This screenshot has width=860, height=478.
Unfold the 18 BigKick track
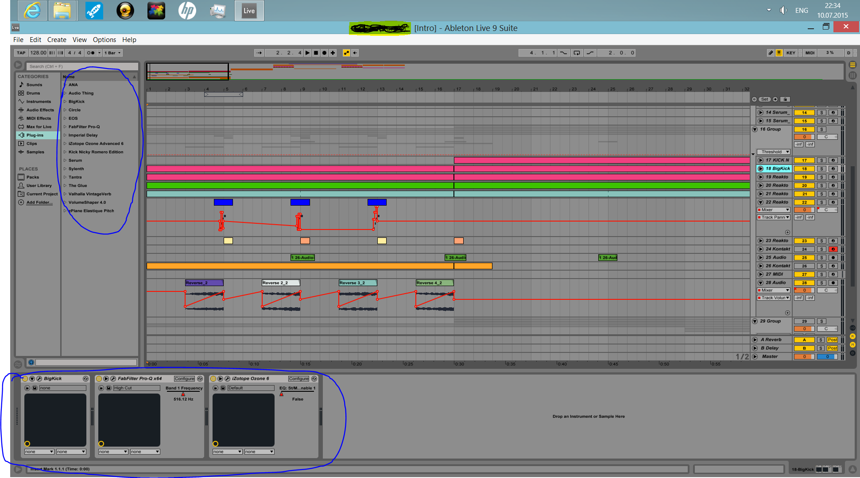point(761,168)
